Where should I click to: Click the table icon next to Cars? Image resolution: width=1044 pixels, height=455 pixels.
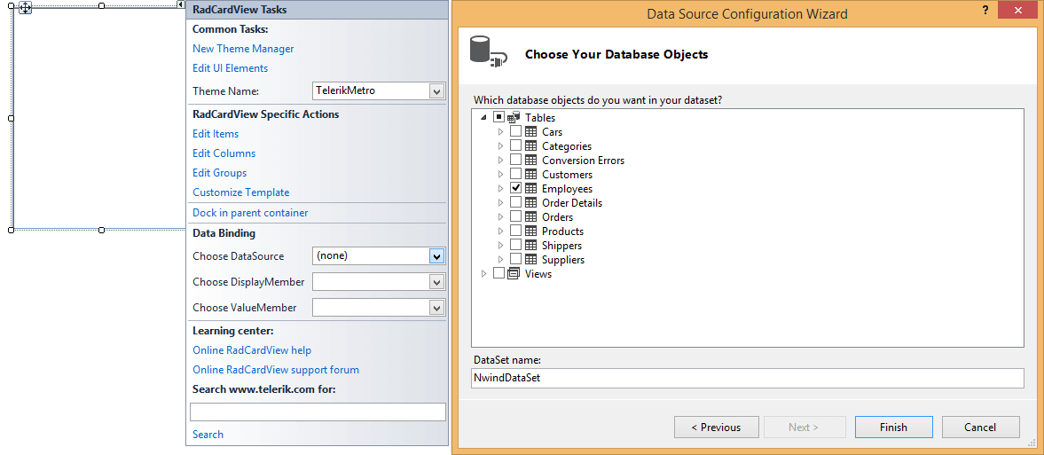(x=530, y=132)
